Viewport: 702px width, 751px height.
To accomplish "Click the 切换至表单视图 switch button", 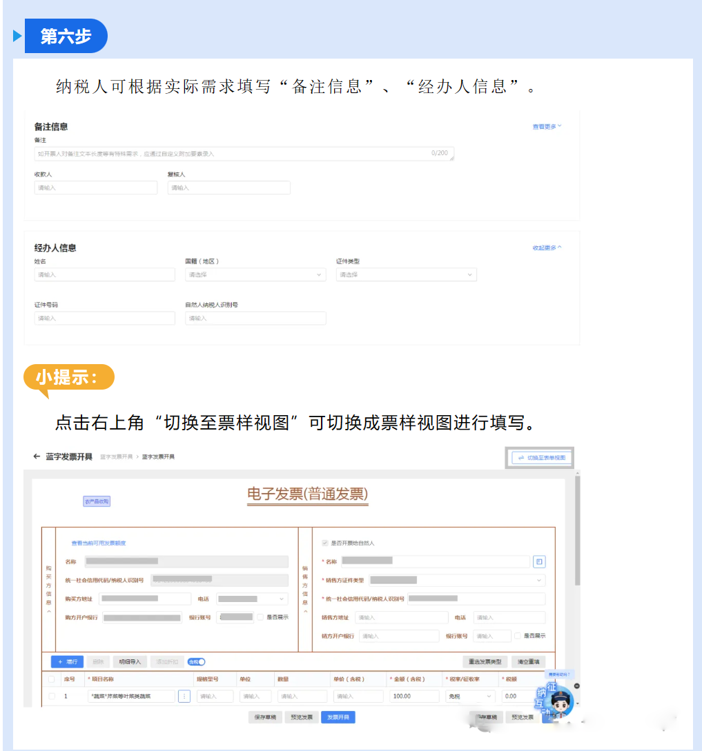I will (542, 457).
